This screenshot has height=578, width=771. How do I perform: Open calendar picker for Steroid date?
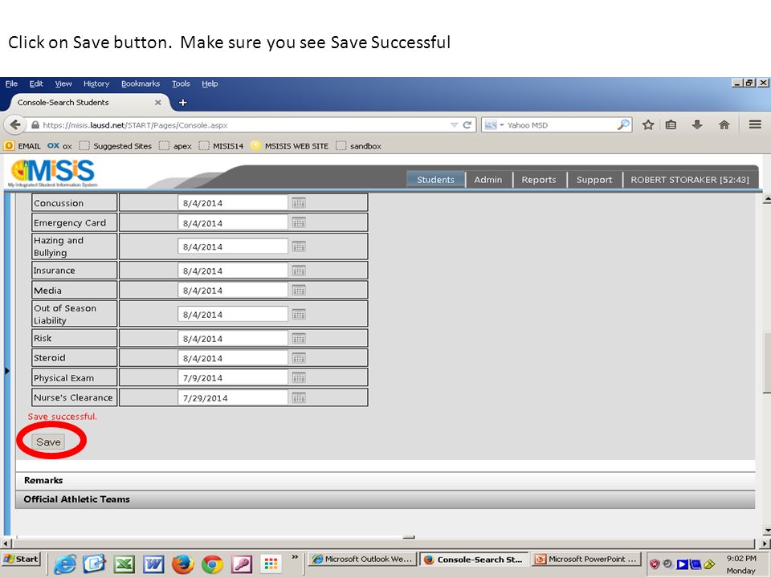[299, 358]
